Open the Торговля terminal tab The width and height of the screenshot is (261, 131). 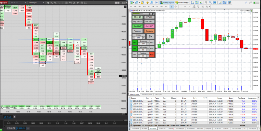(135, 128)
